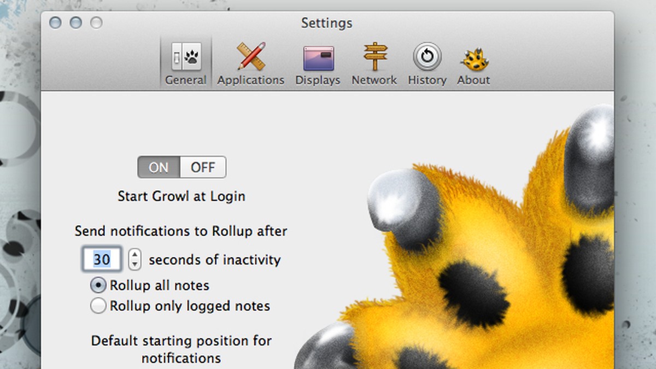Decrease inactivity seconds with down stepper arrow
The height and width of the screenshot is (369, 656).
[x=134, y=263]
